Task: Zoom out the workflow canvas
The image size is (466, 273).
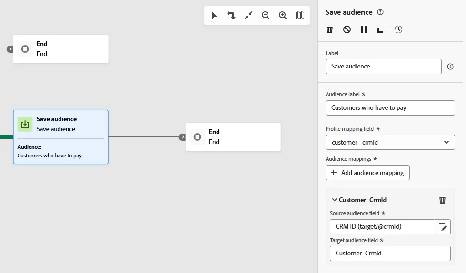Action: (266, 15)
